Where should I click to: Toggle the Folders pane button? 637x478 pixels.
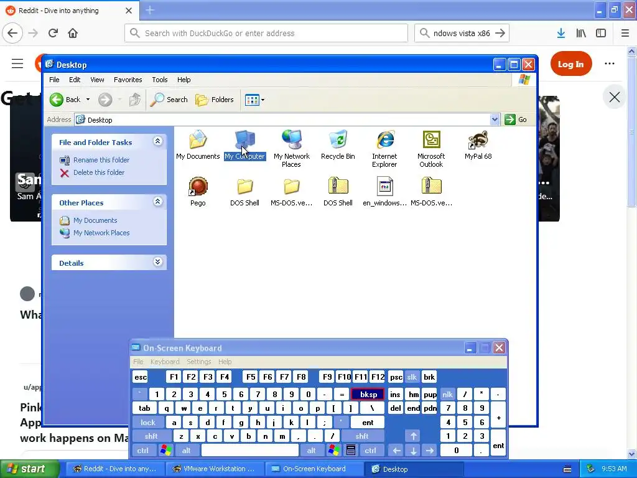(x=215, y=100)
